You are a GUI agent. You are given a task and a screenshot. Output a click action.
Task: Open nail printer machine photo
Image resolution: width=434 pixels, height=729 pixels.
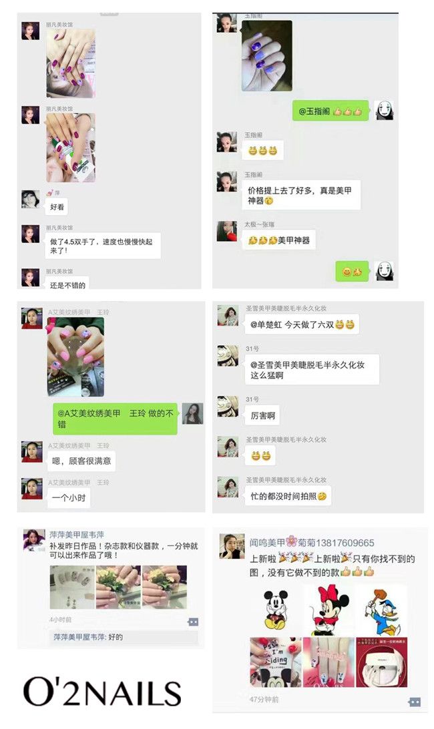[382, 662]
